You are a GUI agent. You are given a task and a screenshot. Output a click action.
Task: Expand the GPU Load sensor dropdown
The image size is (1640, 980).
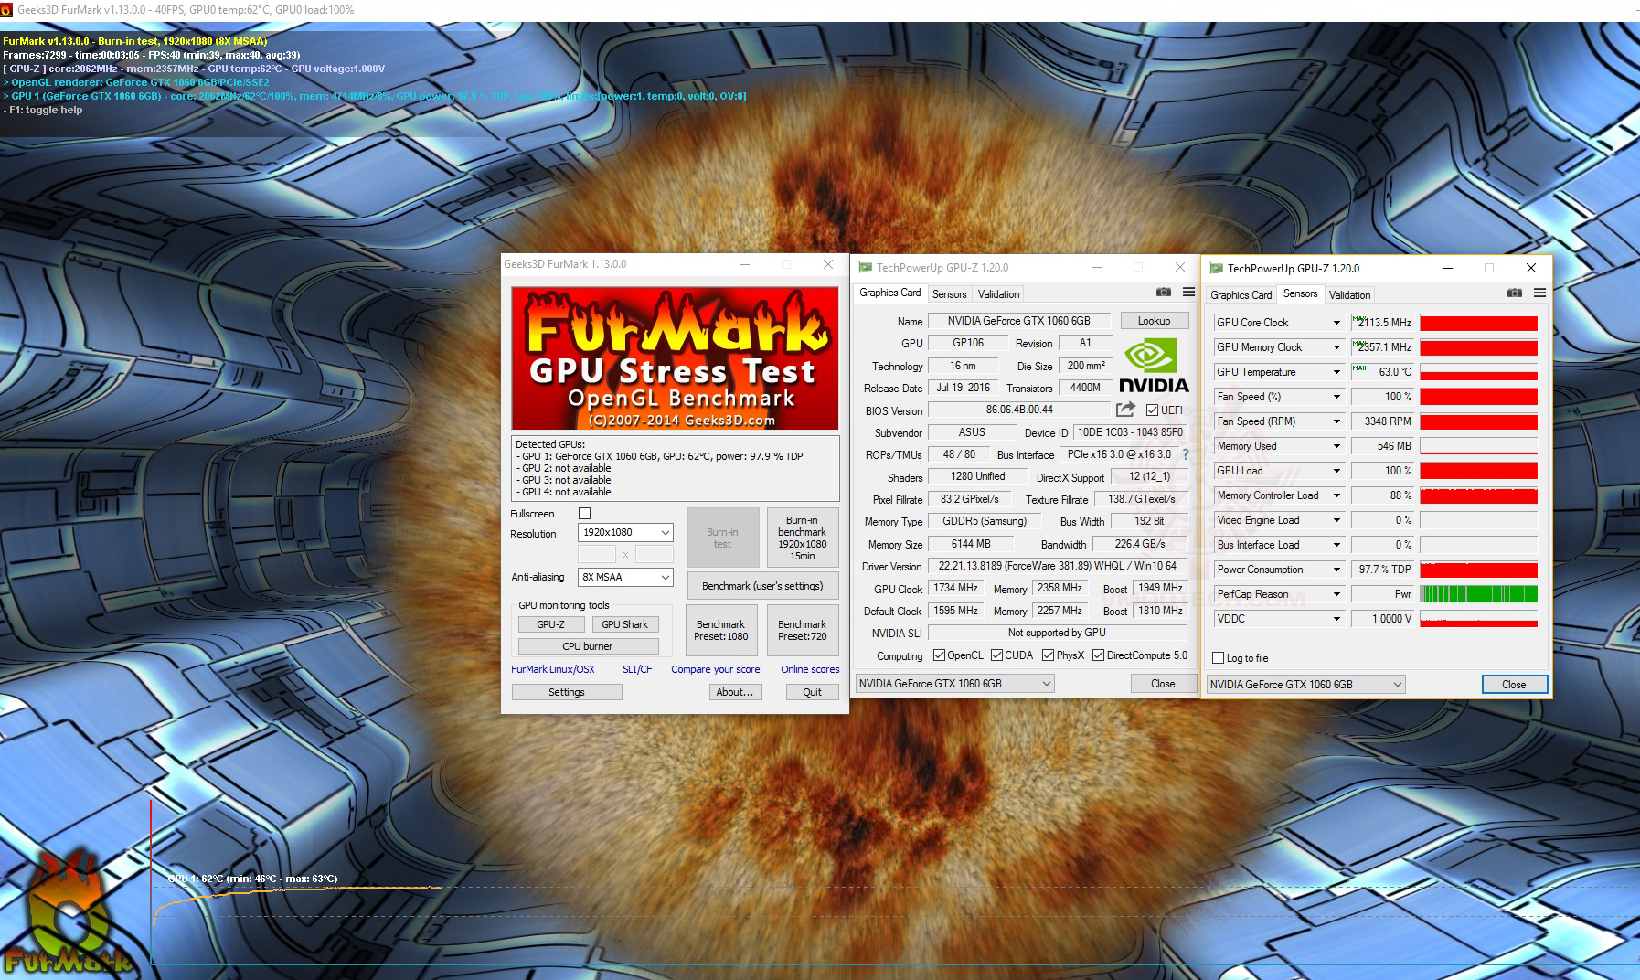pyautogui.click(x=1336, y=471)
